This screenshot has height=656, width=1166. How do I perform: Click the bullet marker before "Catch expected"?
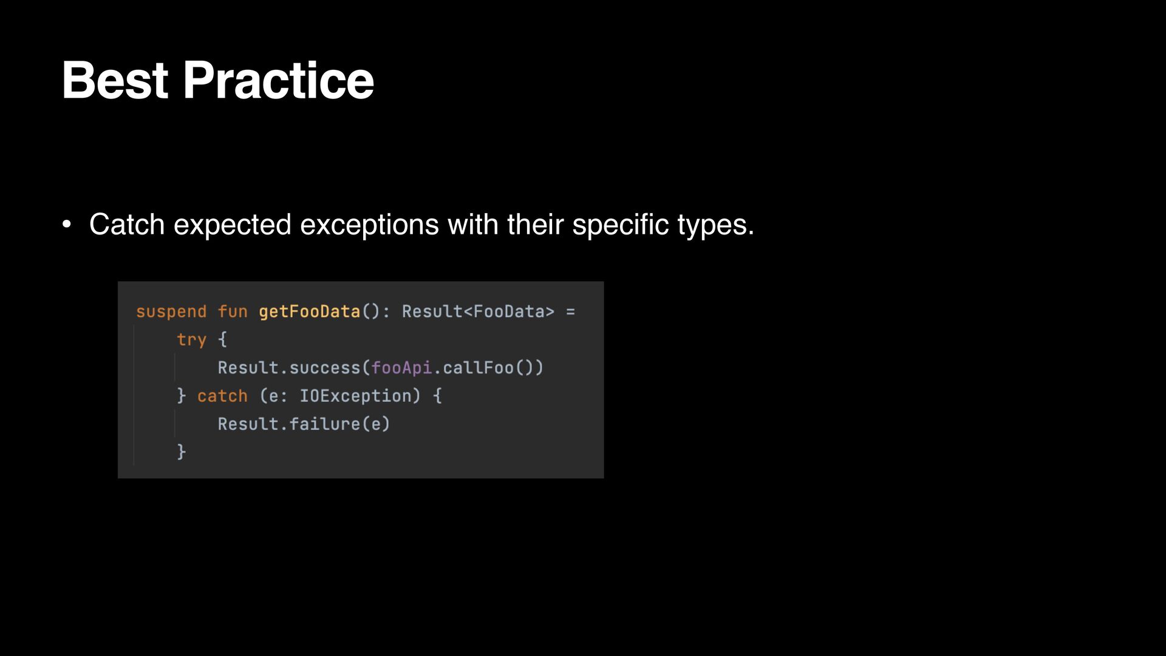[x=67, y=225]
